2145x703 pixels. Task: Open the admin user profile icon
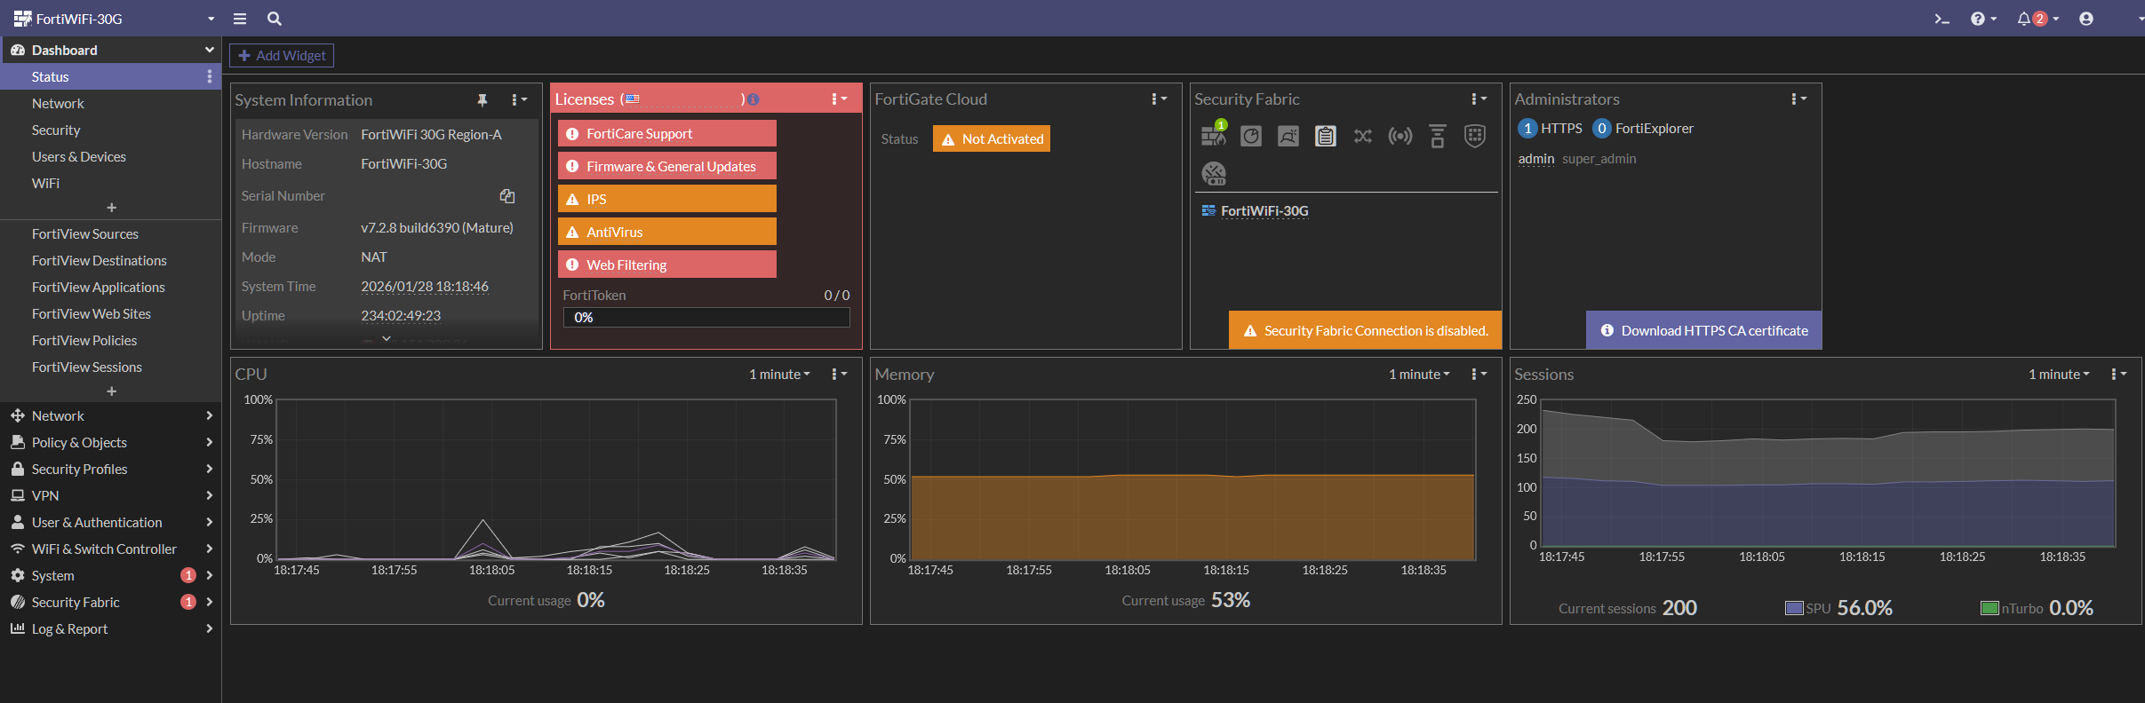(x=2085, y=19)
